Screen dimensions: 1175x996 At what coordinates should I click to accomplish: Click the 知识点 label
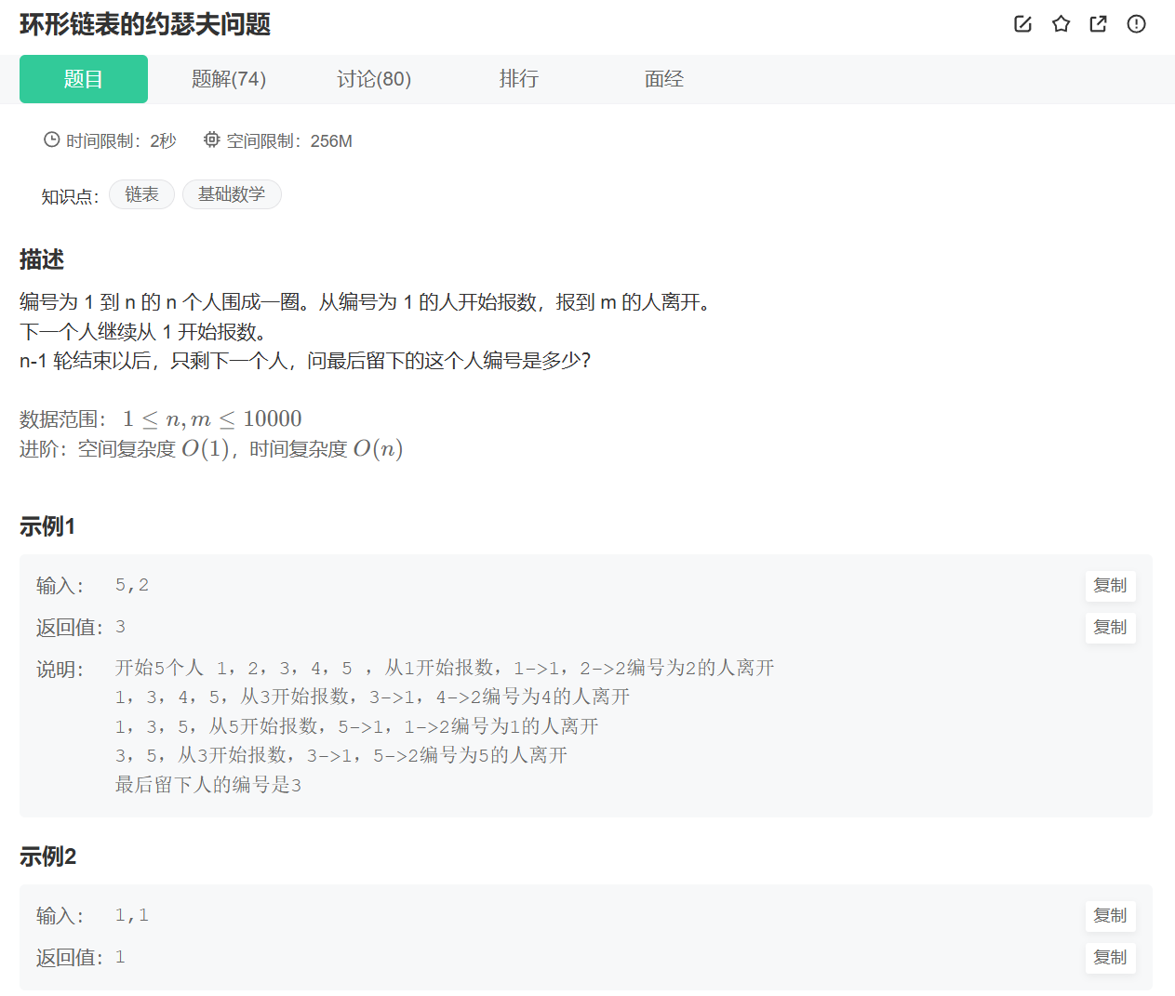click(70, 196)
